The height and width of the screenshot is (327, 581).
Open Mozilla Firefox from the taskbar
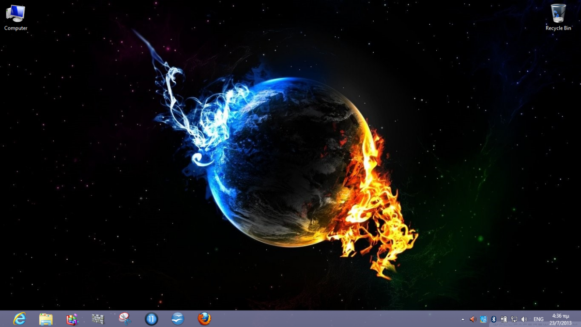[x=204, y=319]
